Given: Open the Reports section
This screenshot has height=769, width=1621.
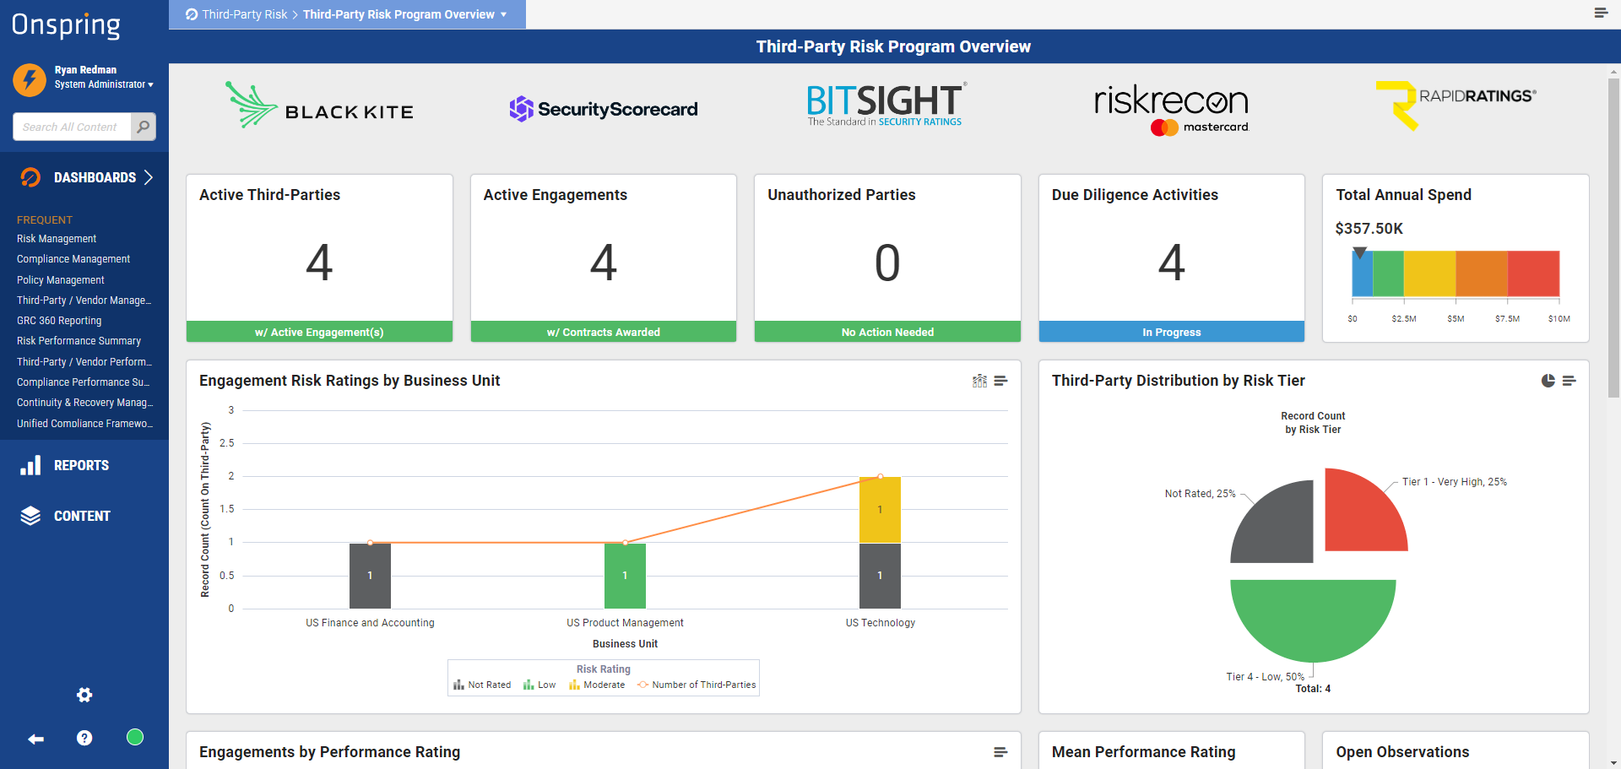Looking at the screenshot, I should [81, 465].
